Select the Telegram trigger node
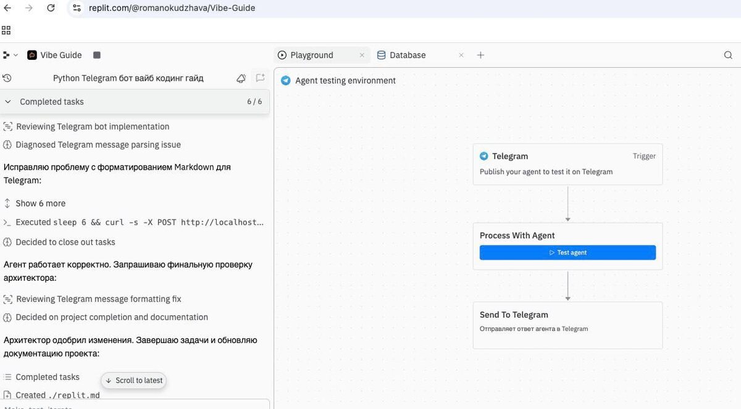 [x=567, y=164]
